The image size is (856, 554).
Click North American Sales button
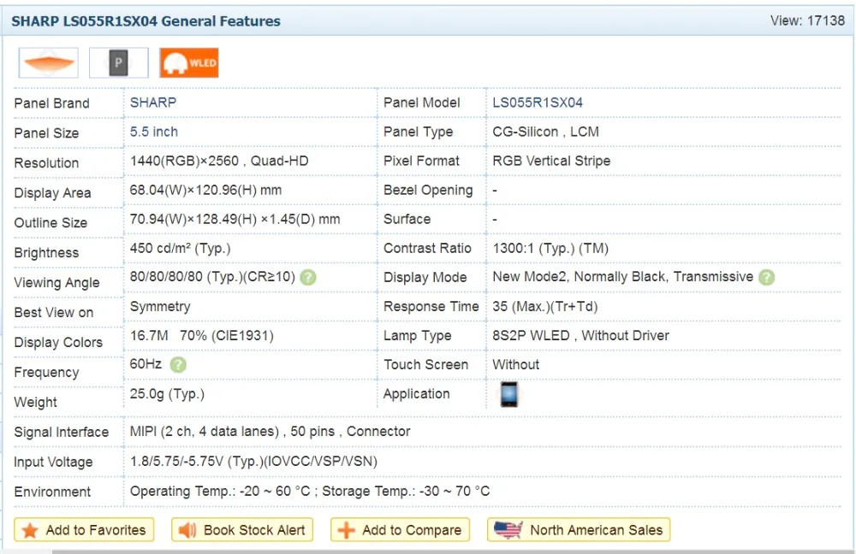pos(579,529)
